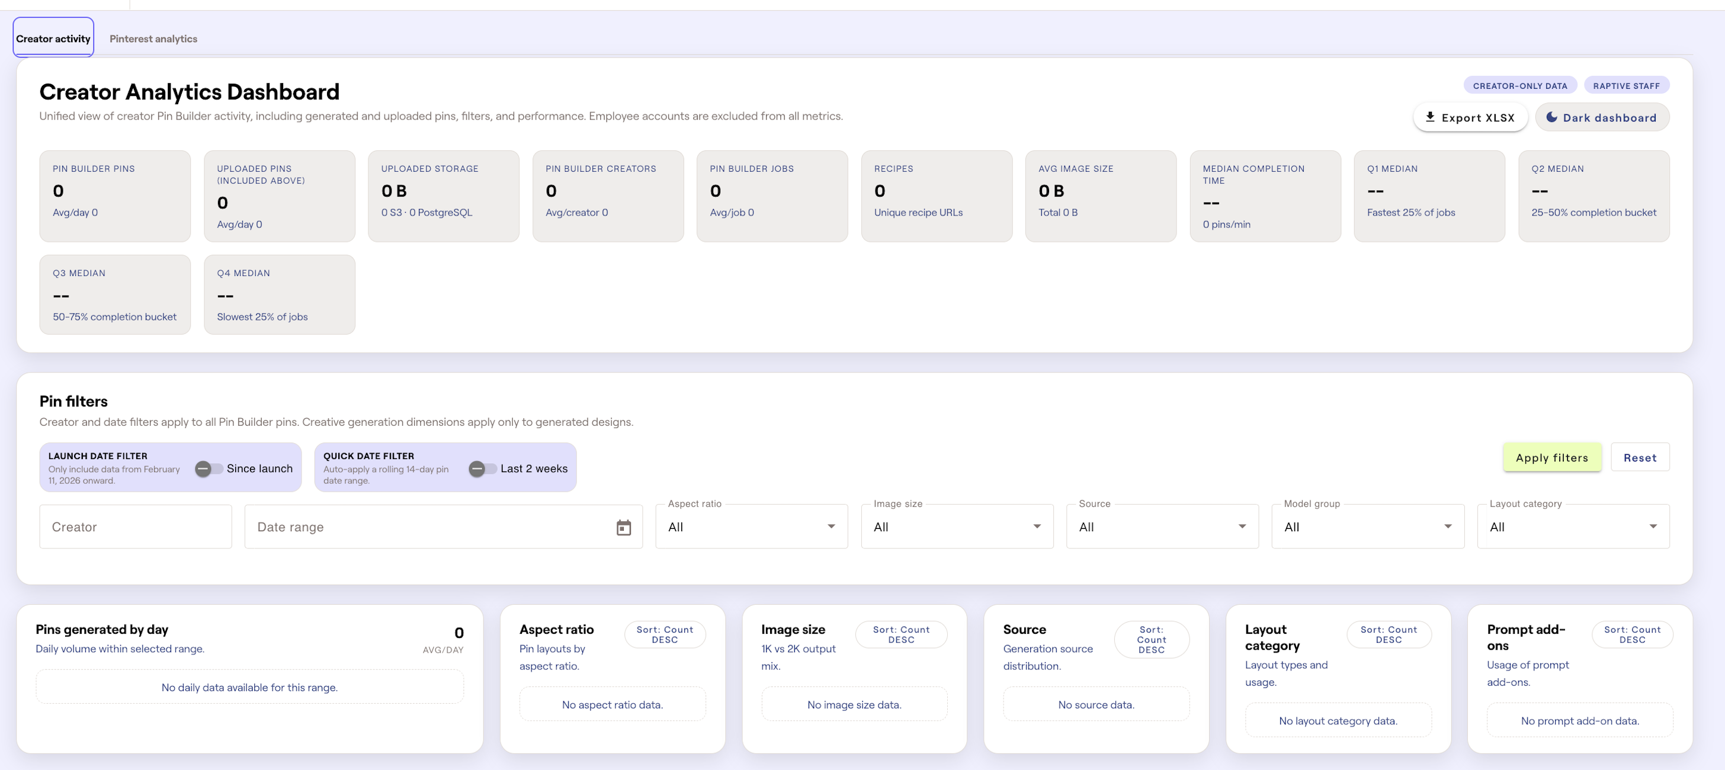Click the Apply filters button
The height and width of the screenshot is (770, 1725).
[x=1552, y=457]
